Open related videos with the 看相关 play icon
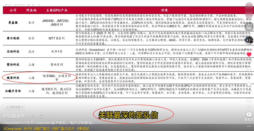The height and width of the screenshot is (131, 254). point(249,114)
